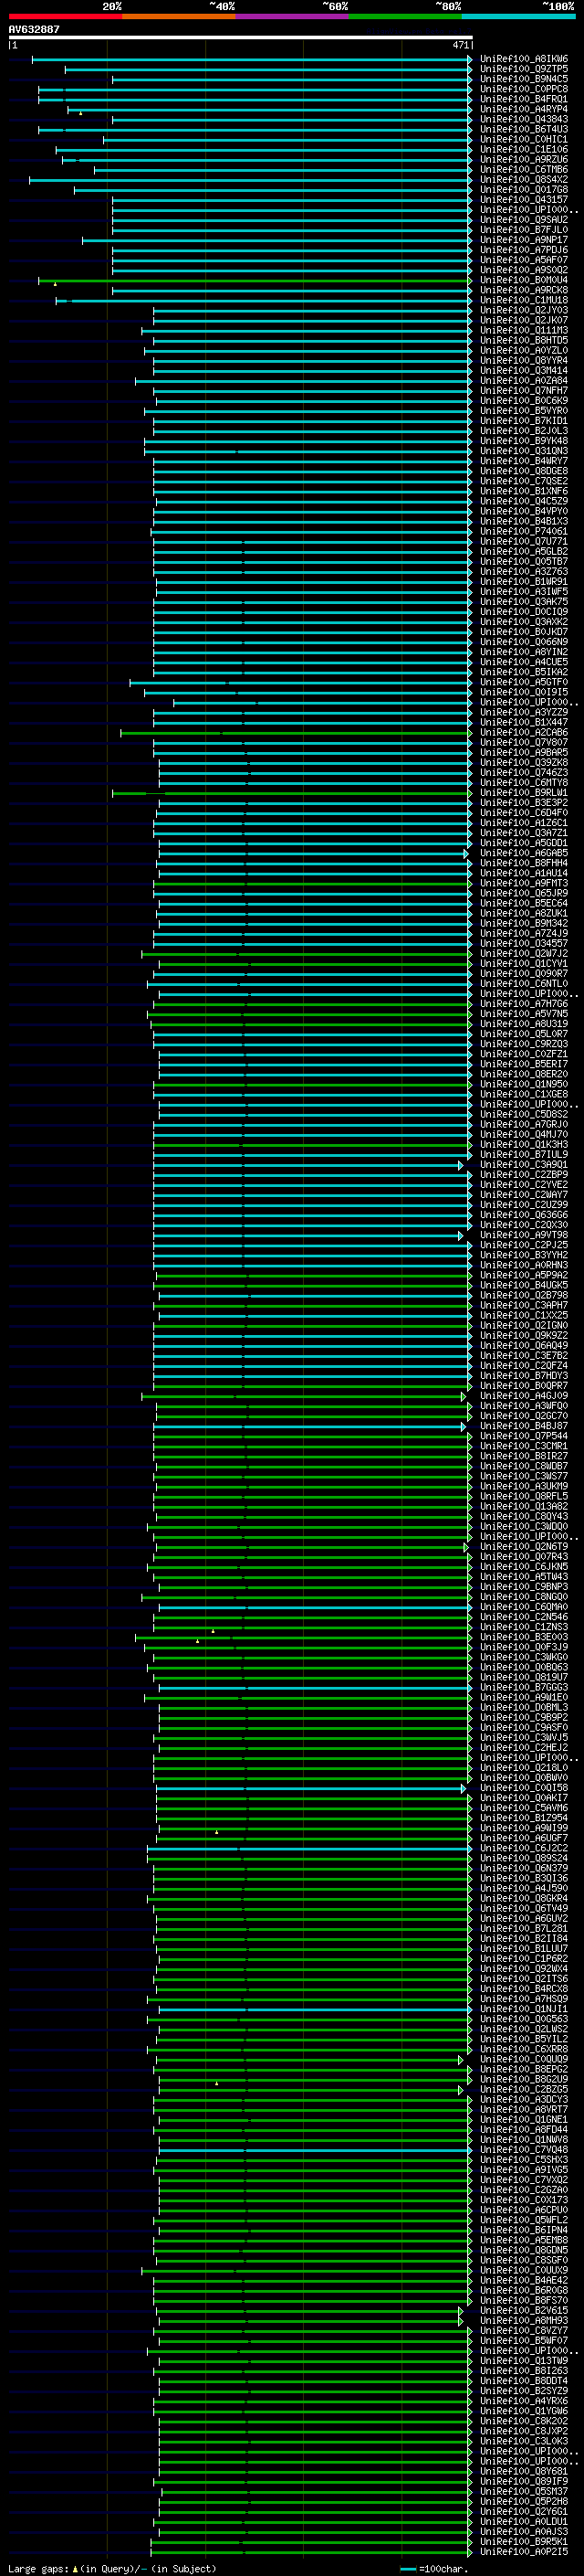Select hit label UniRef100_Q8GDN5
584x2576 pixels.
[524, 2250]
